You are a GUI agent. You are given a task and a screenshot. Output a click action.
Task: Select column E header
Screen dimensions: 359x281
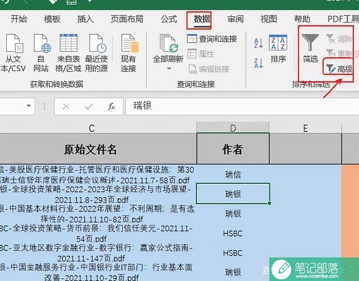click(x=305, y=128)
